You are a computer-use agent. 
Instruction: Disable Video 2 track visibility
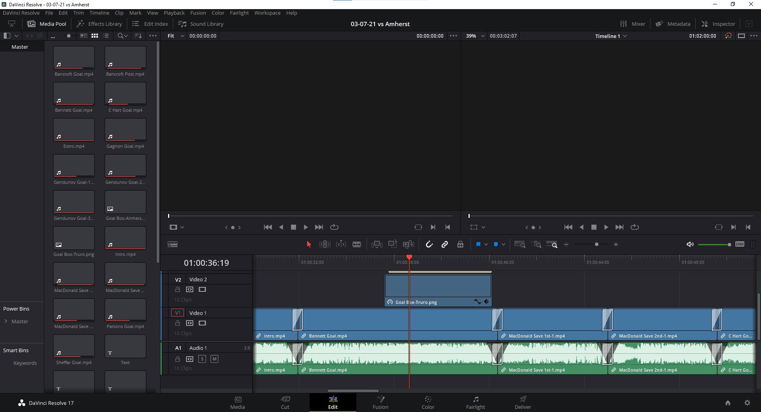(x=202, y=290)
